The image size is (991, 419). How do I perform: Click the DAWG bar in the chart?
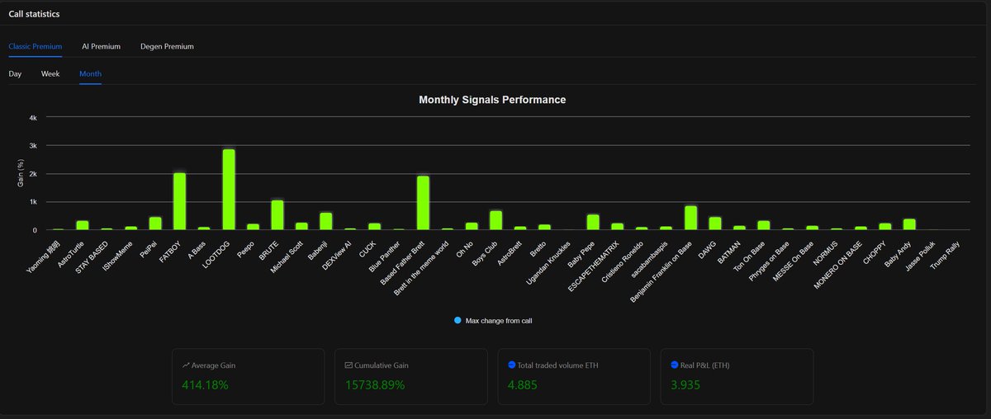pos(715,224)
